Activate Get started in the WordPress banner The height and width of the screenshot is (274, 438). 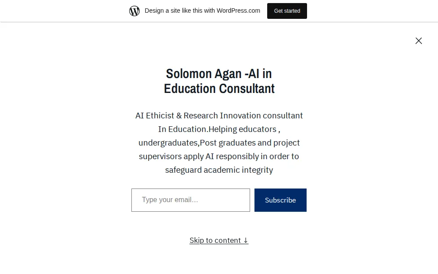[x=287, y=11]
